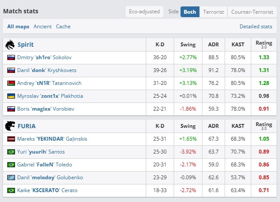280x202 pixels.
Task: Select the Both side filter
Action: click(x=190, y=12)
